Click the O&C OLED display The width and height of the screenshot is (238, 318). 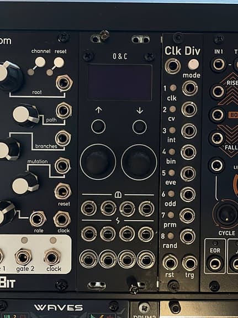(120, 82)
